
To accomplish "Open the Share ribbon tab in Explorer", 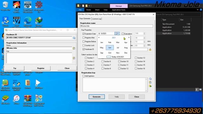I will tap(97, 10).
